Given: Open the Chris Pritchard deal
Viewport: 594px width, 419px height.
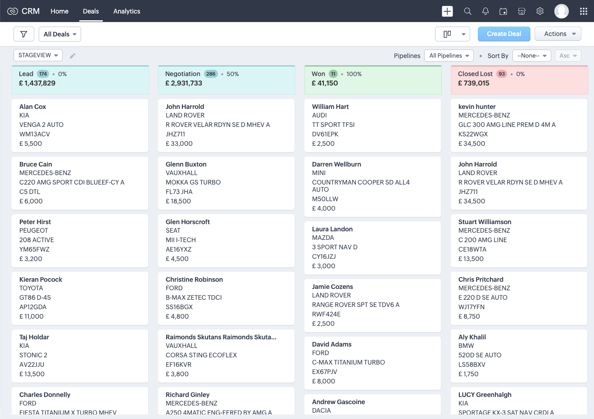Looking at the screenshot, I should click(x=519, y=298).
